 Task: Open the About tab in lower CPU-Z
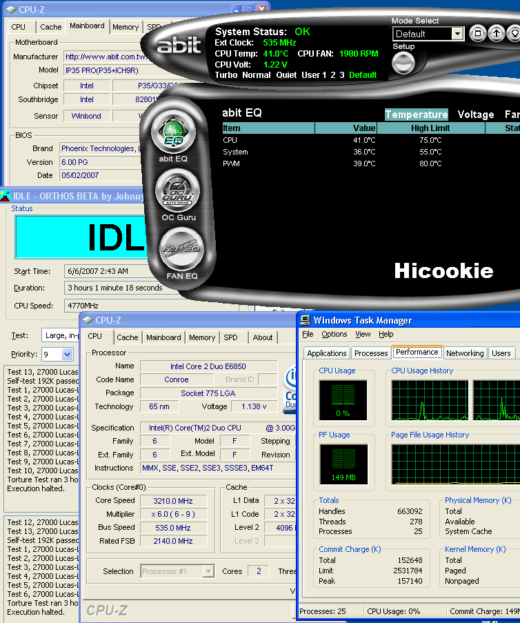[263, 337]
